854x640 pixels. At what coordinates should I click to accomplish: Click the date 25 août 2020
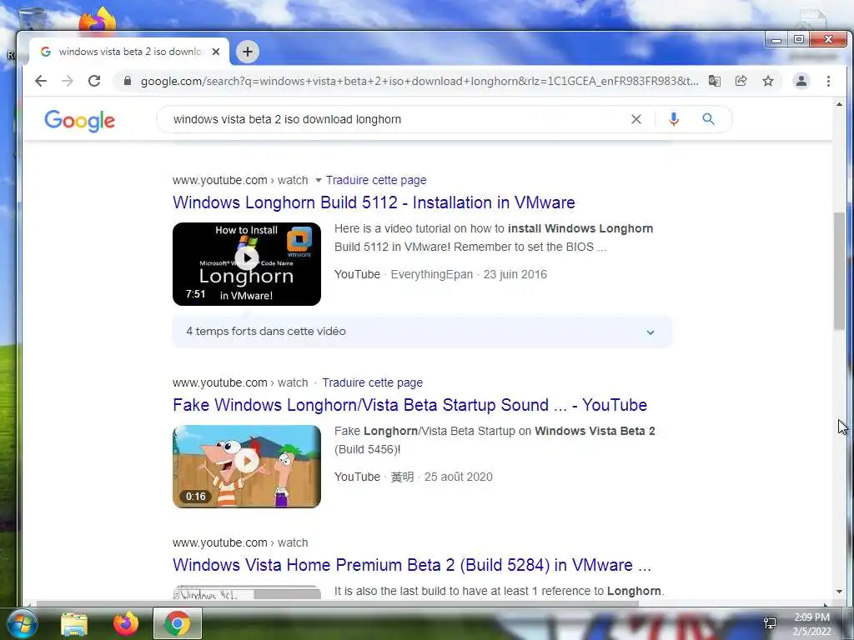coord(458,477)
